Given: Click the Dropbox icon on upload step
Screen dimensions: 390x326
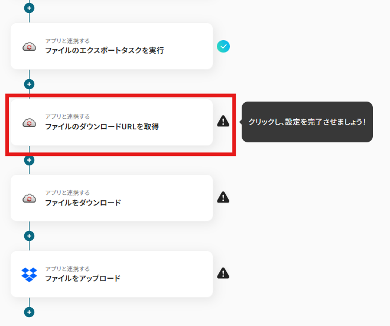Looking at the screenshot, I should [30, 275].
